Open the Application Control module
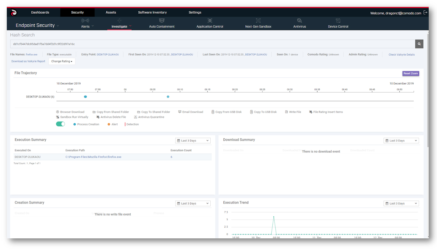 click(210, 24)
